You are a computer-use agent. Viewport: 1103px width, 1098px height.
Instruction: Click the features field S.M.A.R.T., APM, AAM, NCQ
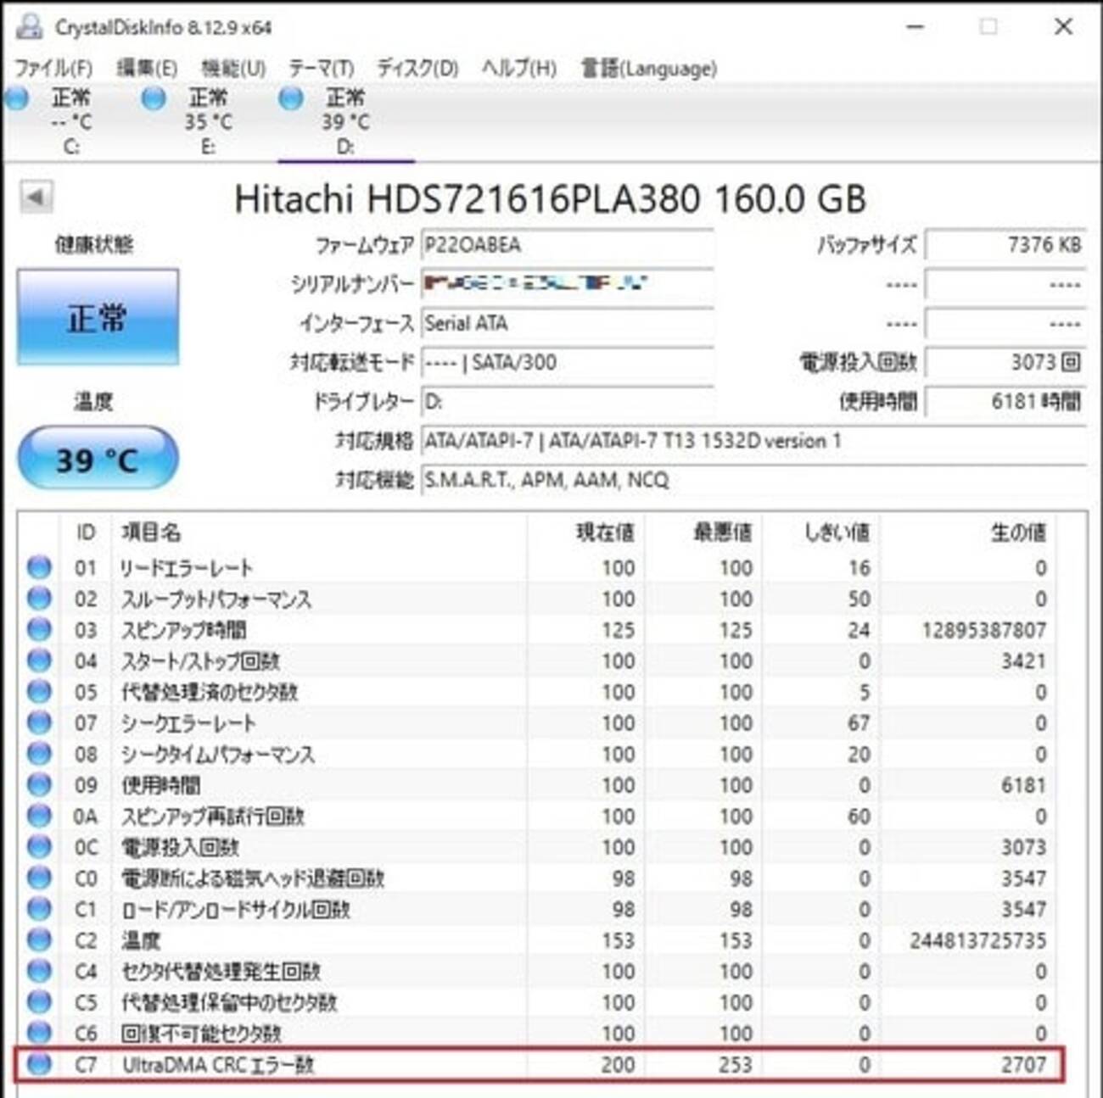(753, 481)
